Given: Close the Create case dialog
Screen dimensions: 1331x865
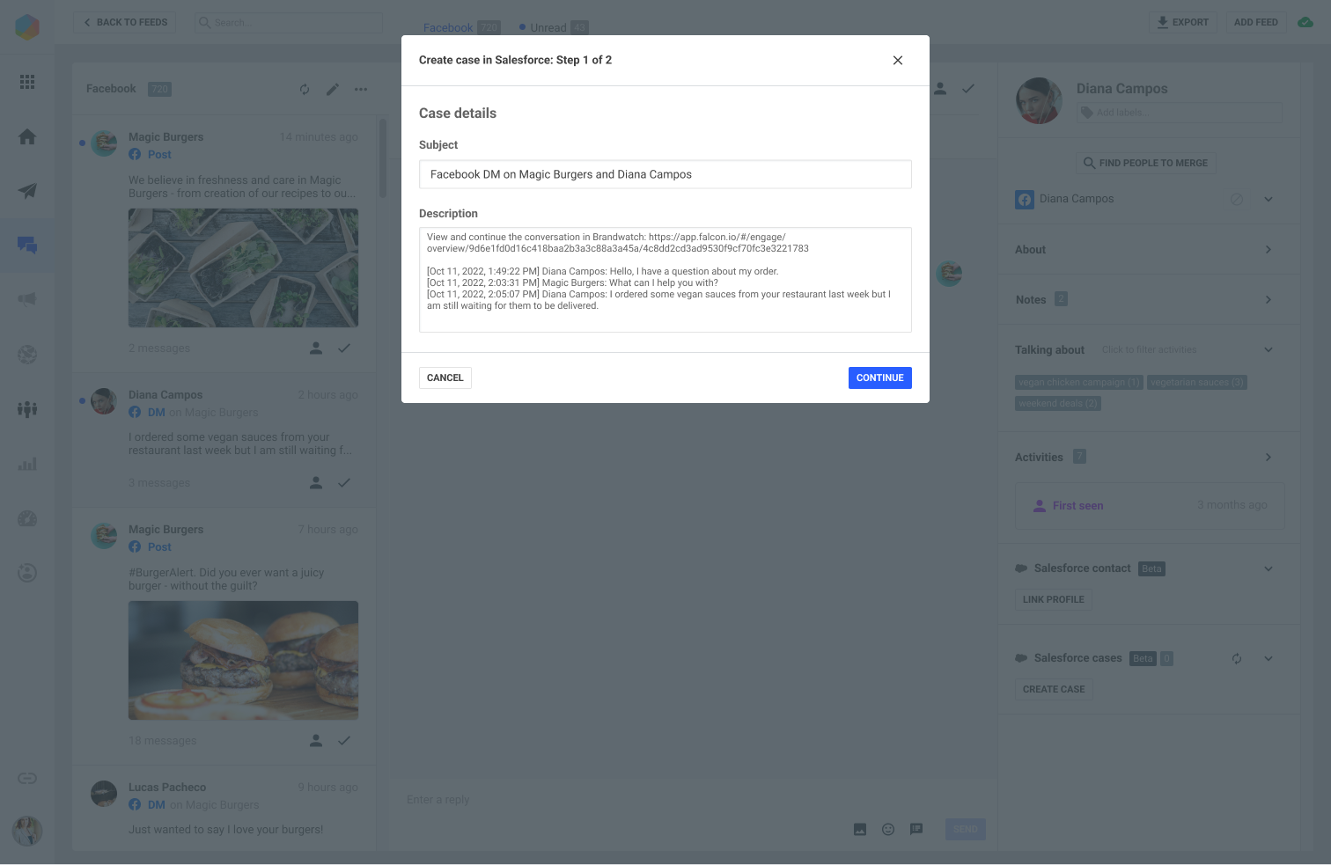Looking at the screenshot, I should click(x=898, y=61).
